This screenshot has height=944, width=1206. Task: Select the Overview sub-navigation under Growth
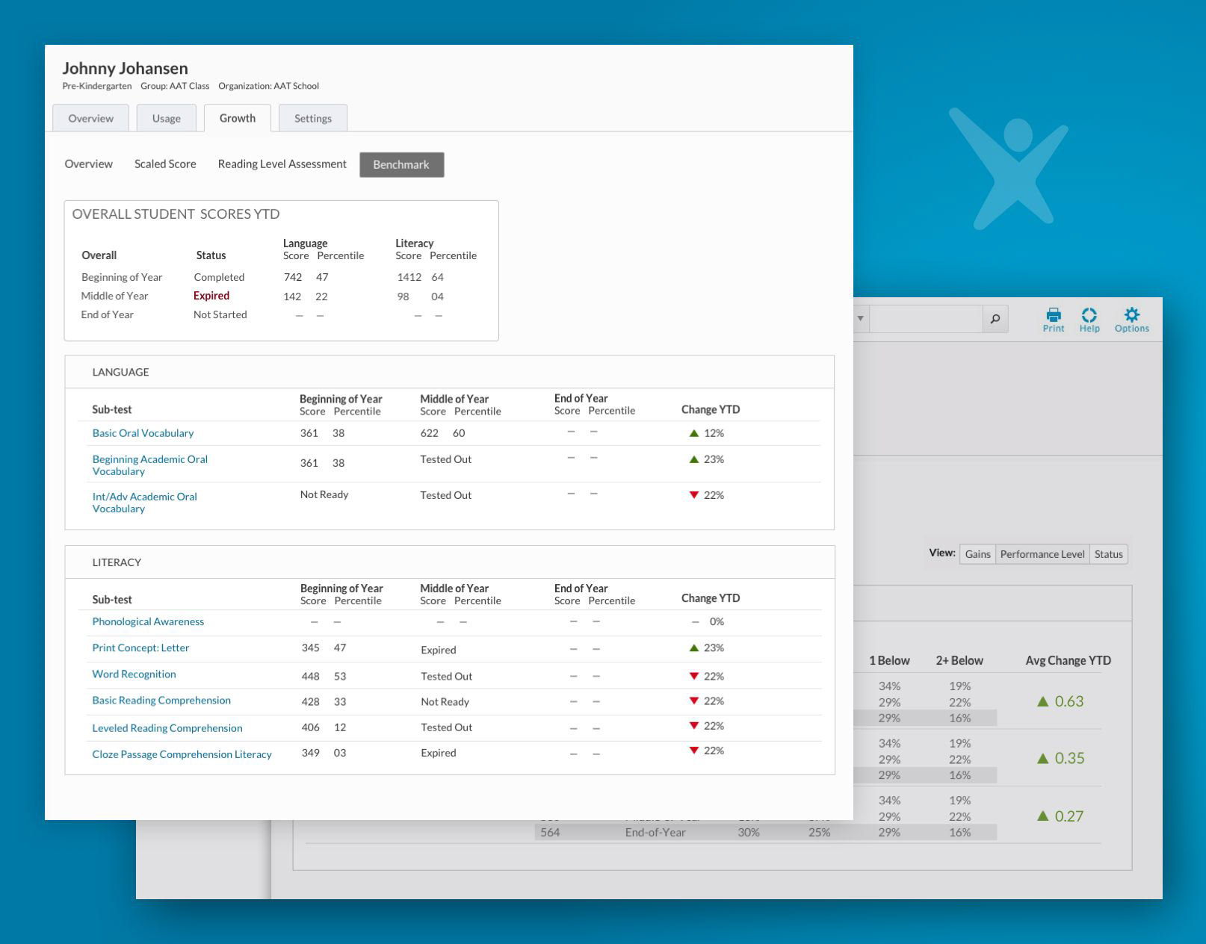pyautogui.click(x=88, y=164)
